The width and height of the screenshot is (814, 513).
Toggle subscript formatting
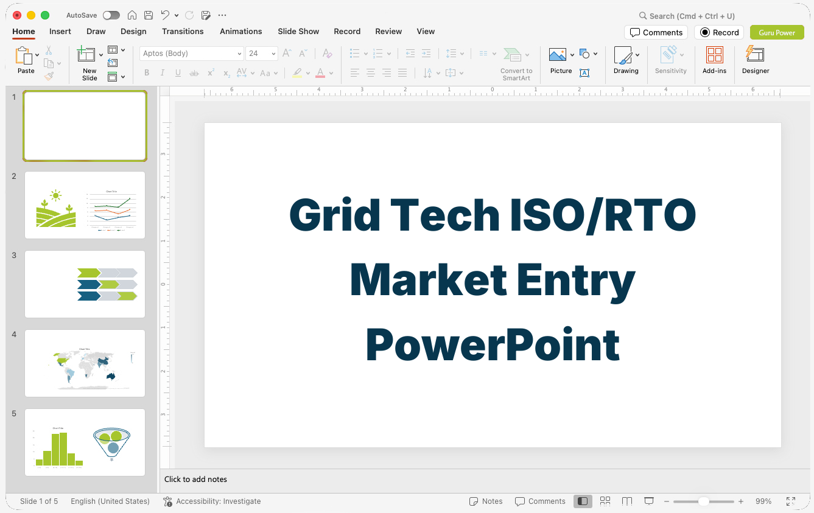pos(226,73)
